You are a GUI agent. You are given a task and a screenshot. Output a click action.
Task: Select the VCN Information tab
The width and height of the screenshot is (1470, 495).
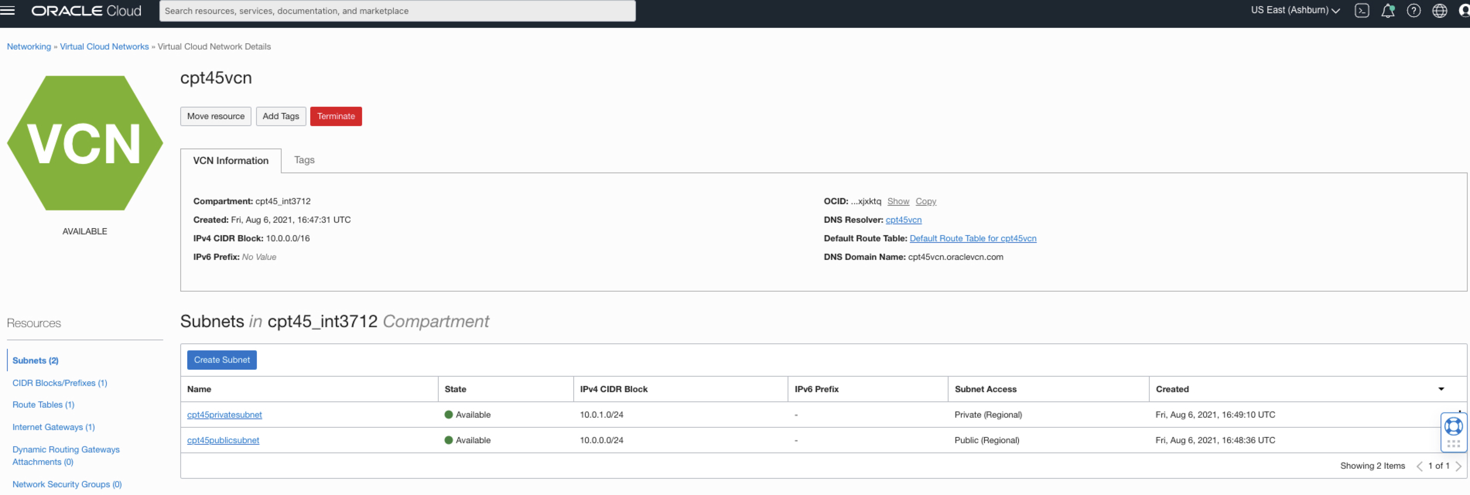coord(231,161)
